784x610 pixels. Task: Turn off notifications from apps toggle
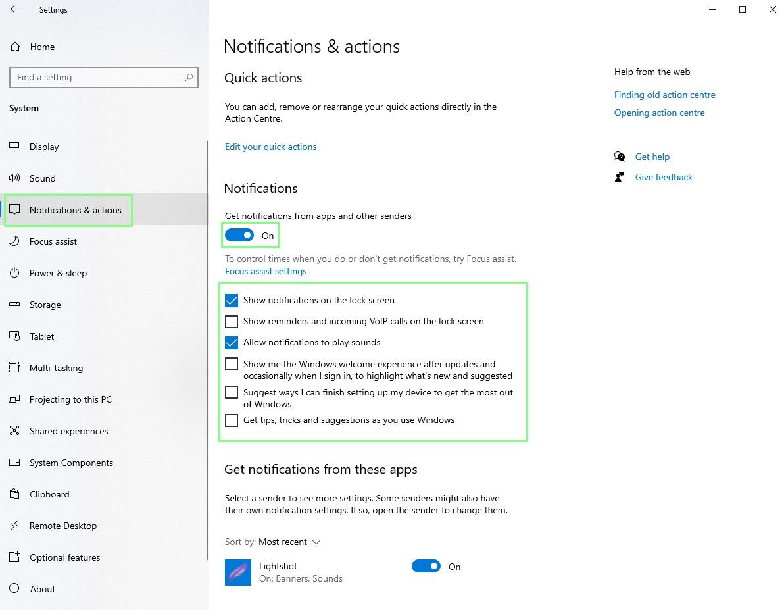coord(239,236)
